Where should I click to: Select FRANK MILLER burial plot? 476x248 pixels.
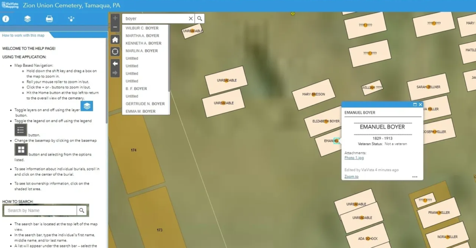tap(439, 213)
